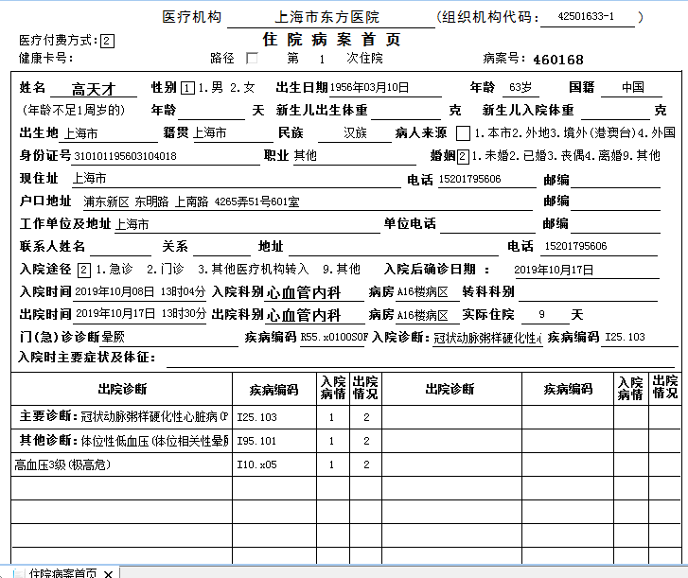The width and height of the screenshot is (688, 578).
Task: Click the 联系人姓名 empty field
Action: [x=120, y=248]
